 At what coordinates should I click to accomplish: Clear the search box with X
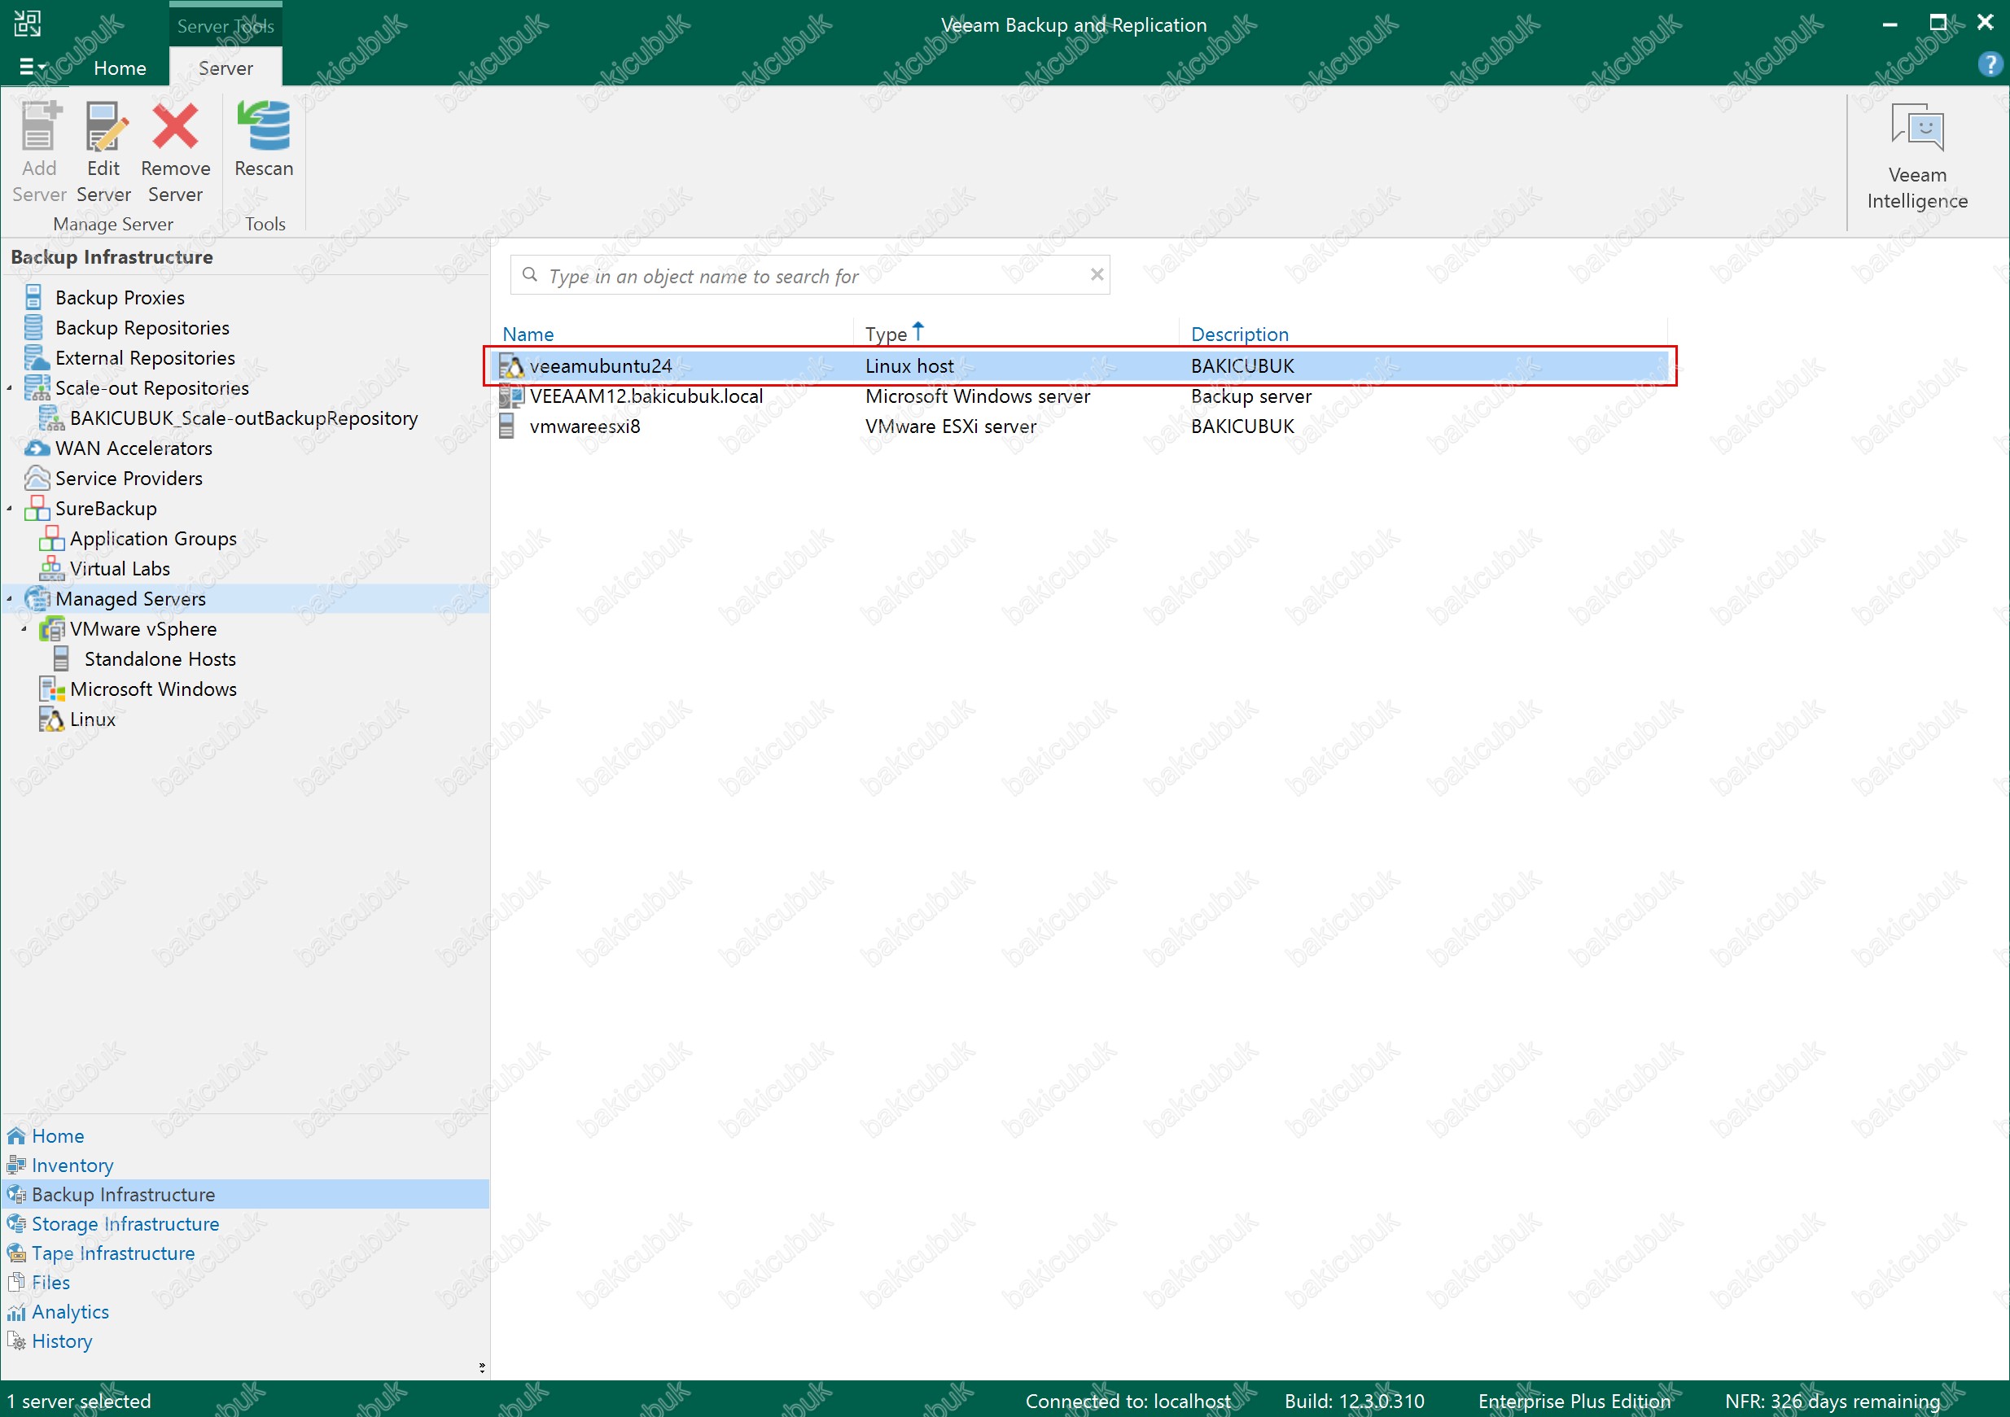pos(1096,275)
